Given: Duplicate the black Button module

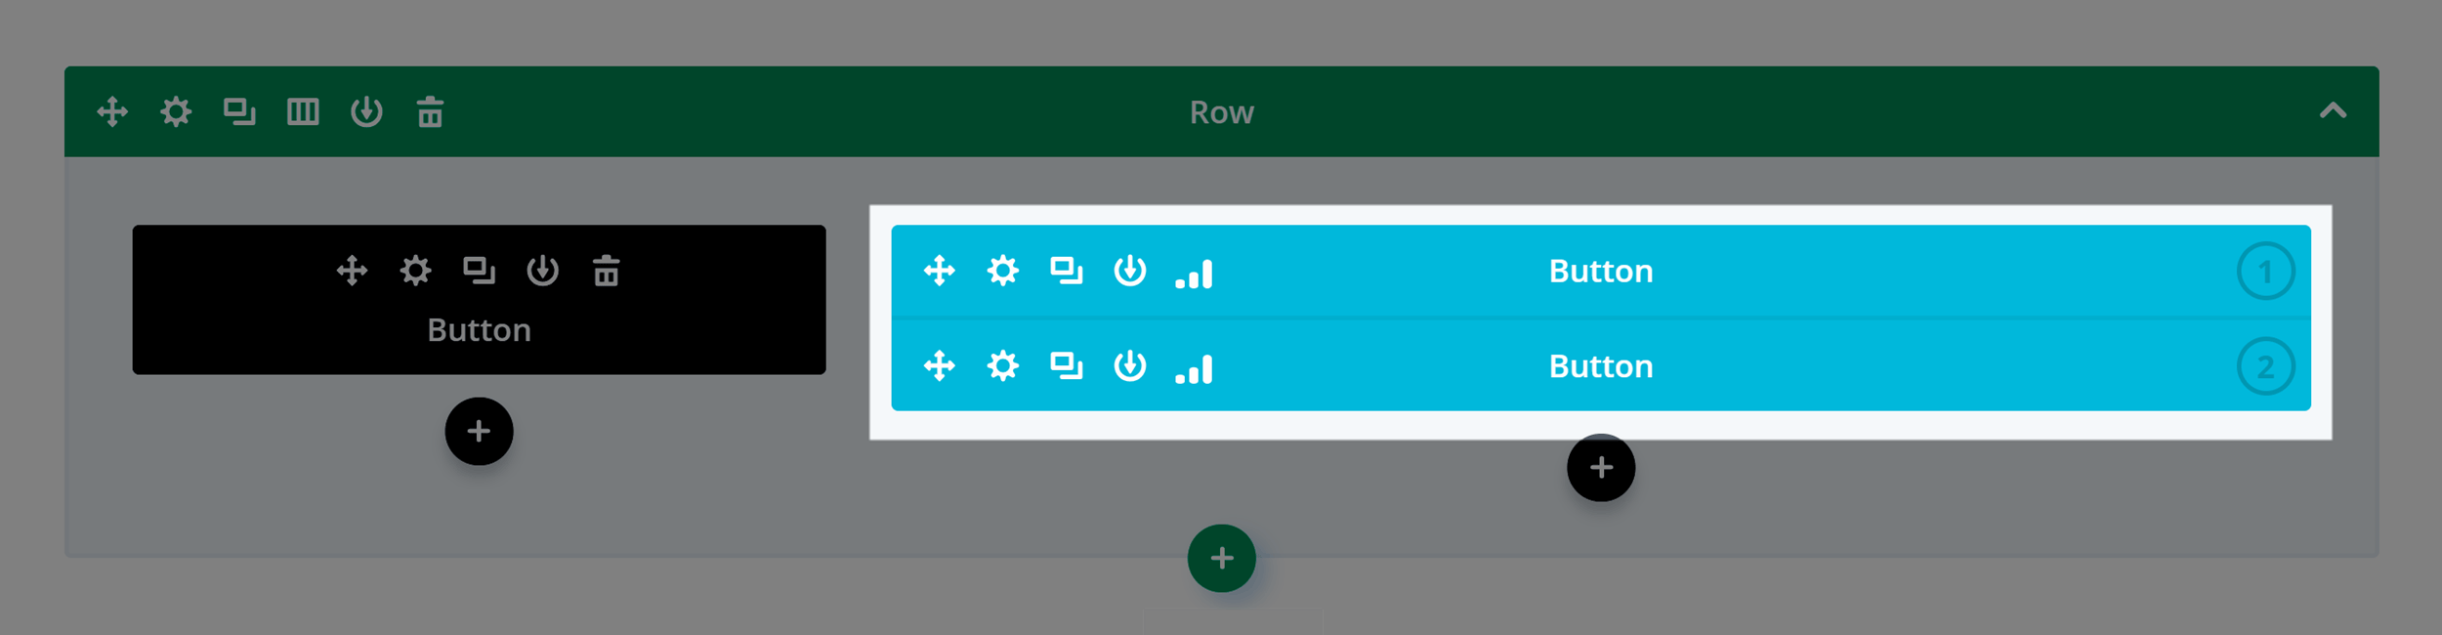Looking at the screenshot, I should click(479, 270).
